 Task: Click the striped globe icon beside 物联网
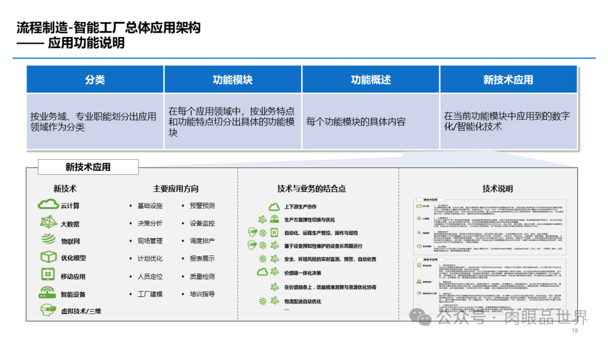point(48,239)
